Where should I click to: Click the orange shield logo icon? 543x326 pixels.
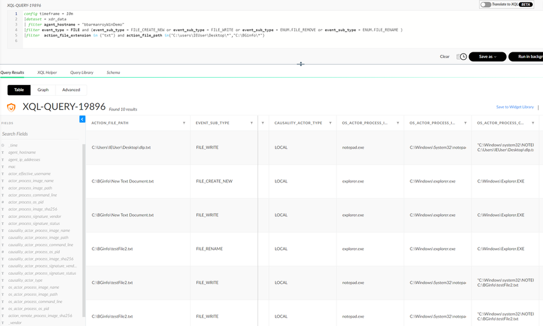pos(11,107)
